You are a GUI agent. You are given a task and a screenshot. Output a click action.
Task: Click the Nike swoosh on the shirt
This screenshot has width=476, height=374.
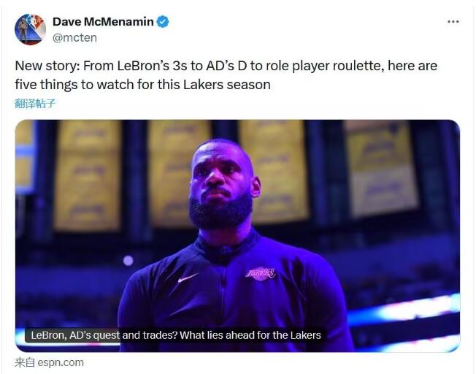coord(188,278)
